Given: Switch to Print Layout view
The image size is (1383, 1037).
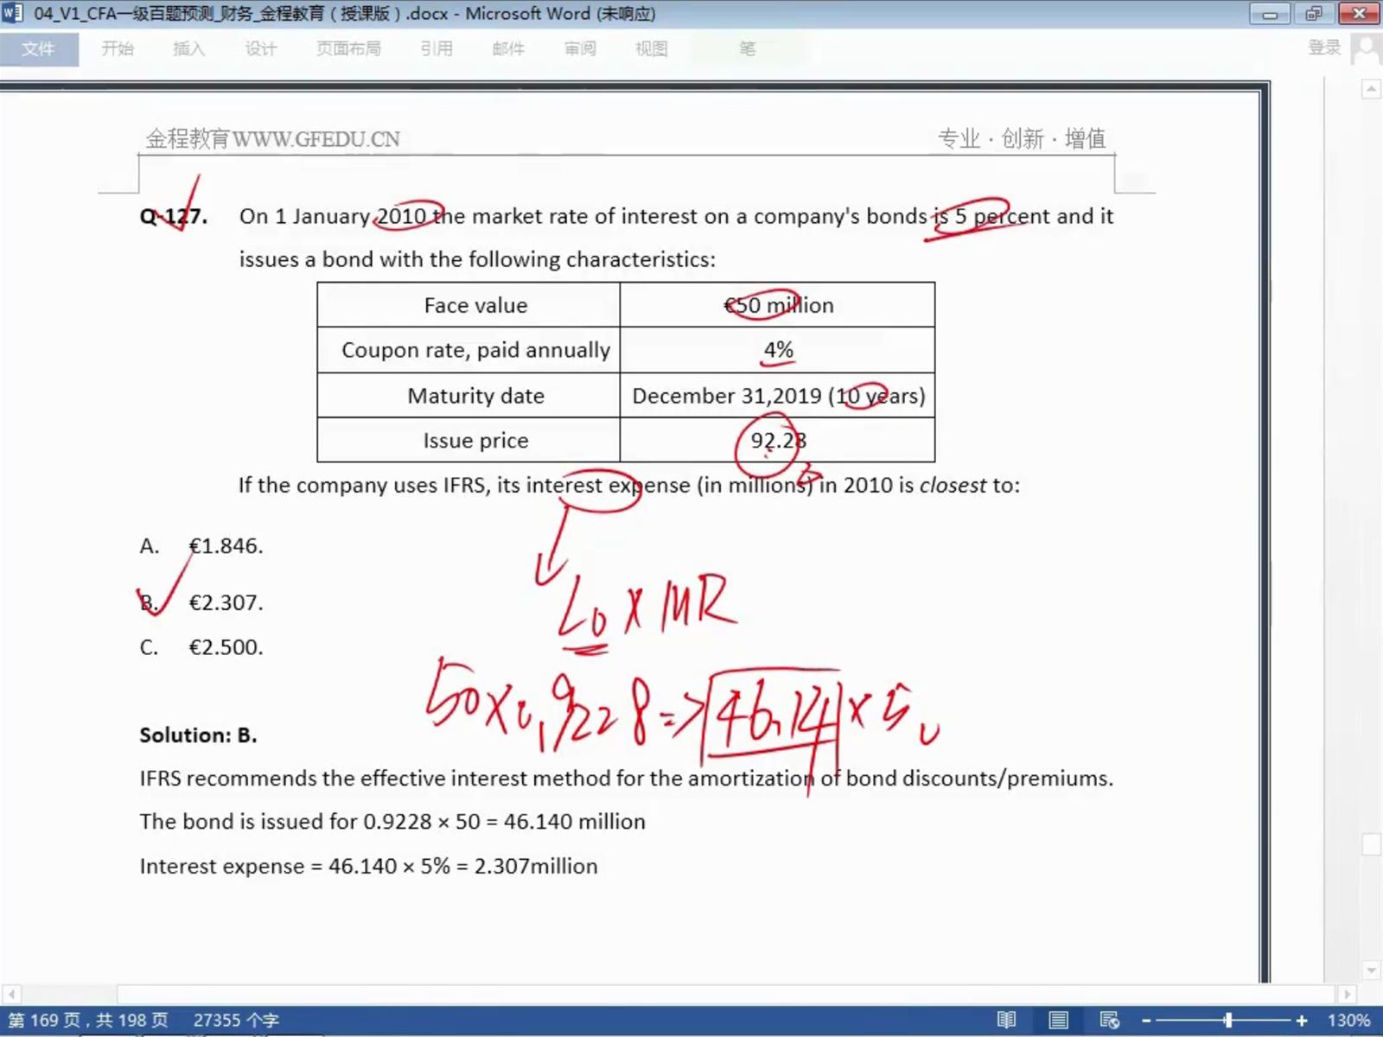Looking at the screenshot, I should point(1058,1021).
